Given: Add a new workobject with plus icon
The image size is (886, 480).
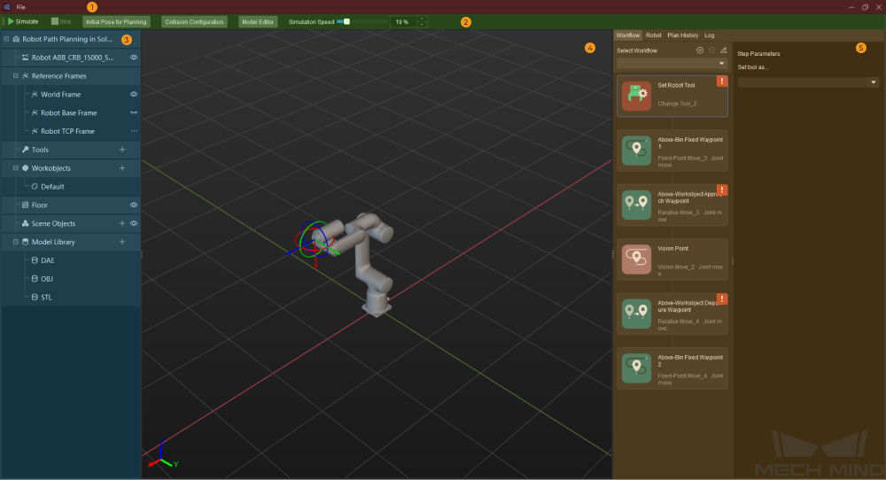Looking at the screenshot, I should coord(122,167).
